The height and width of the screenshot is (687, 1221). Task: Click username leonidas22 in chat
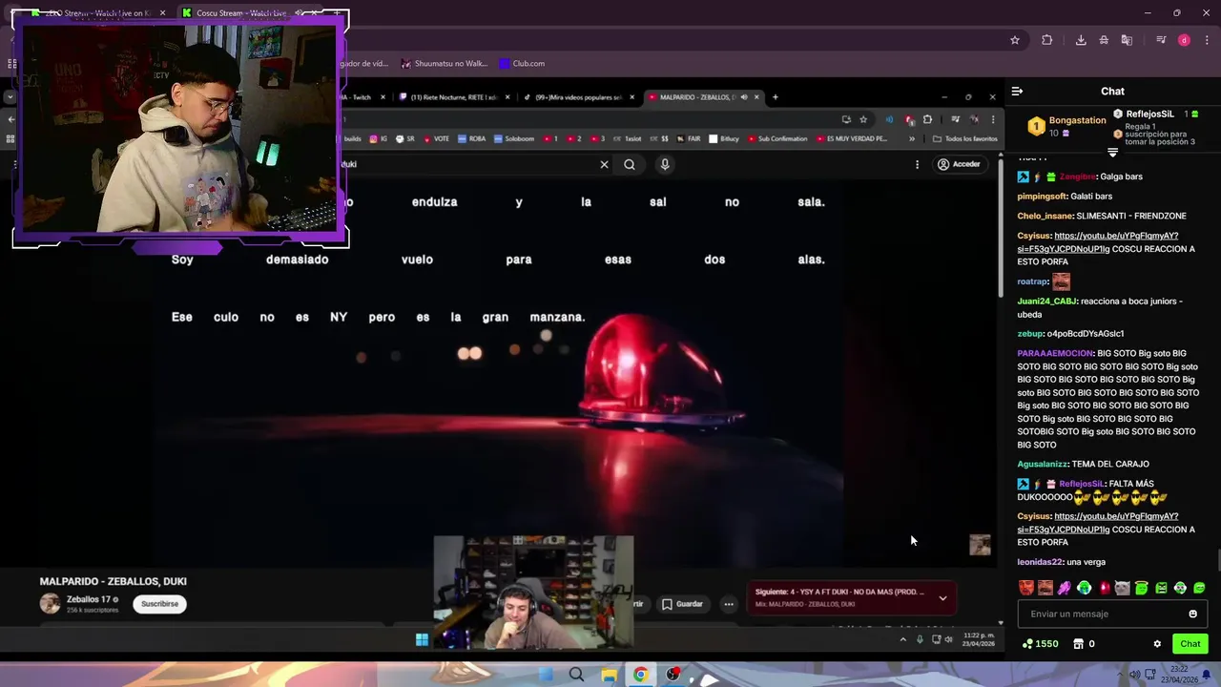pos(1040,563)
